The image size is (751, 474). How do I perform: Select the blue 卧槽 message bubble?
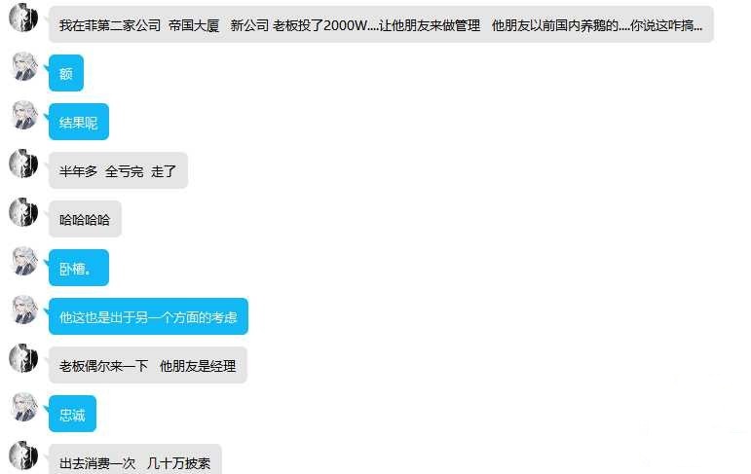click(79, 268)
